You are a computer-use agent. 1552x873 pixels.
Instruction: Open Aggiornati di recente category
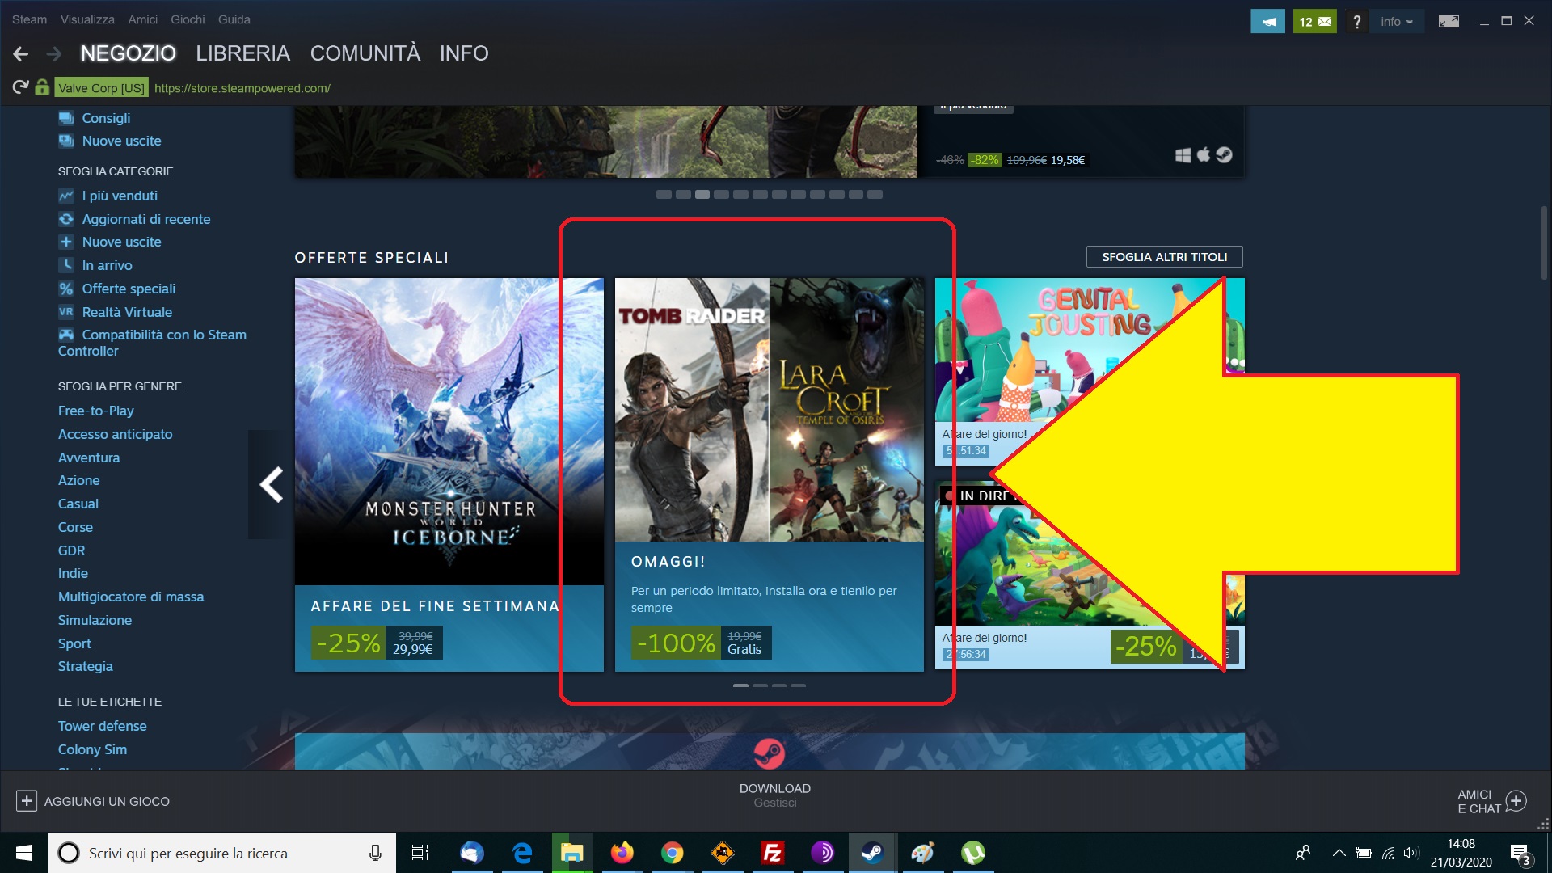[146, 219]
